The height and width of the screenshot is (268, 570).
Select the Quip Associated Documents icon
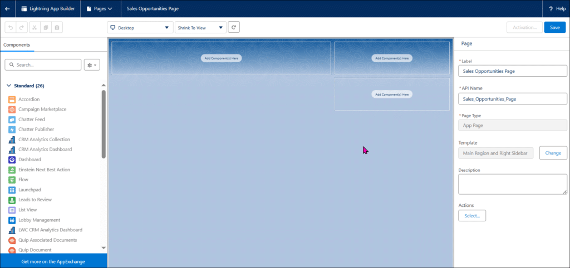click(x=12, y=240)
